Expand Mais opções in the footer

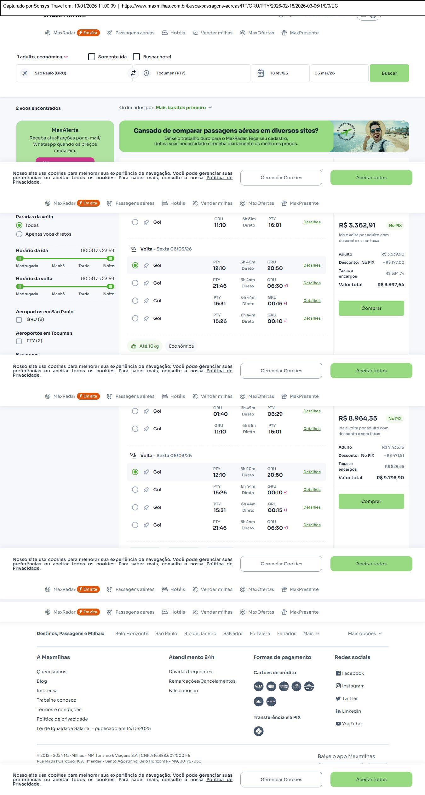pyautogui.click(x=365, y=633)
